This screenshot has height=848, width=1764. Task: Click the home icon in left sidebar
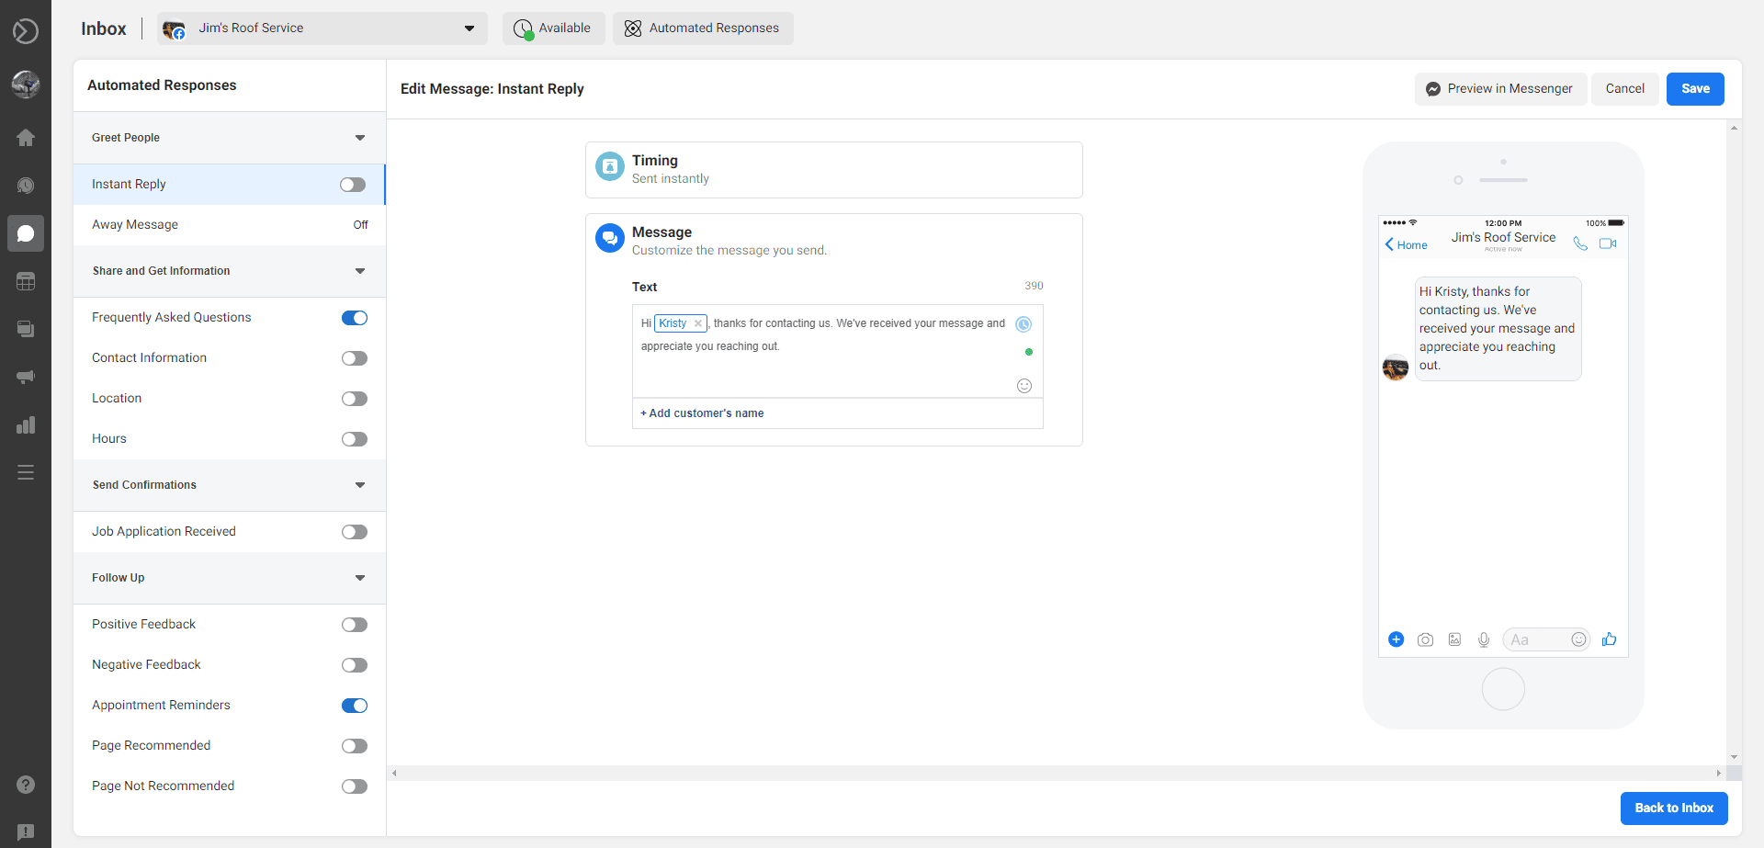tap(26, 138)
